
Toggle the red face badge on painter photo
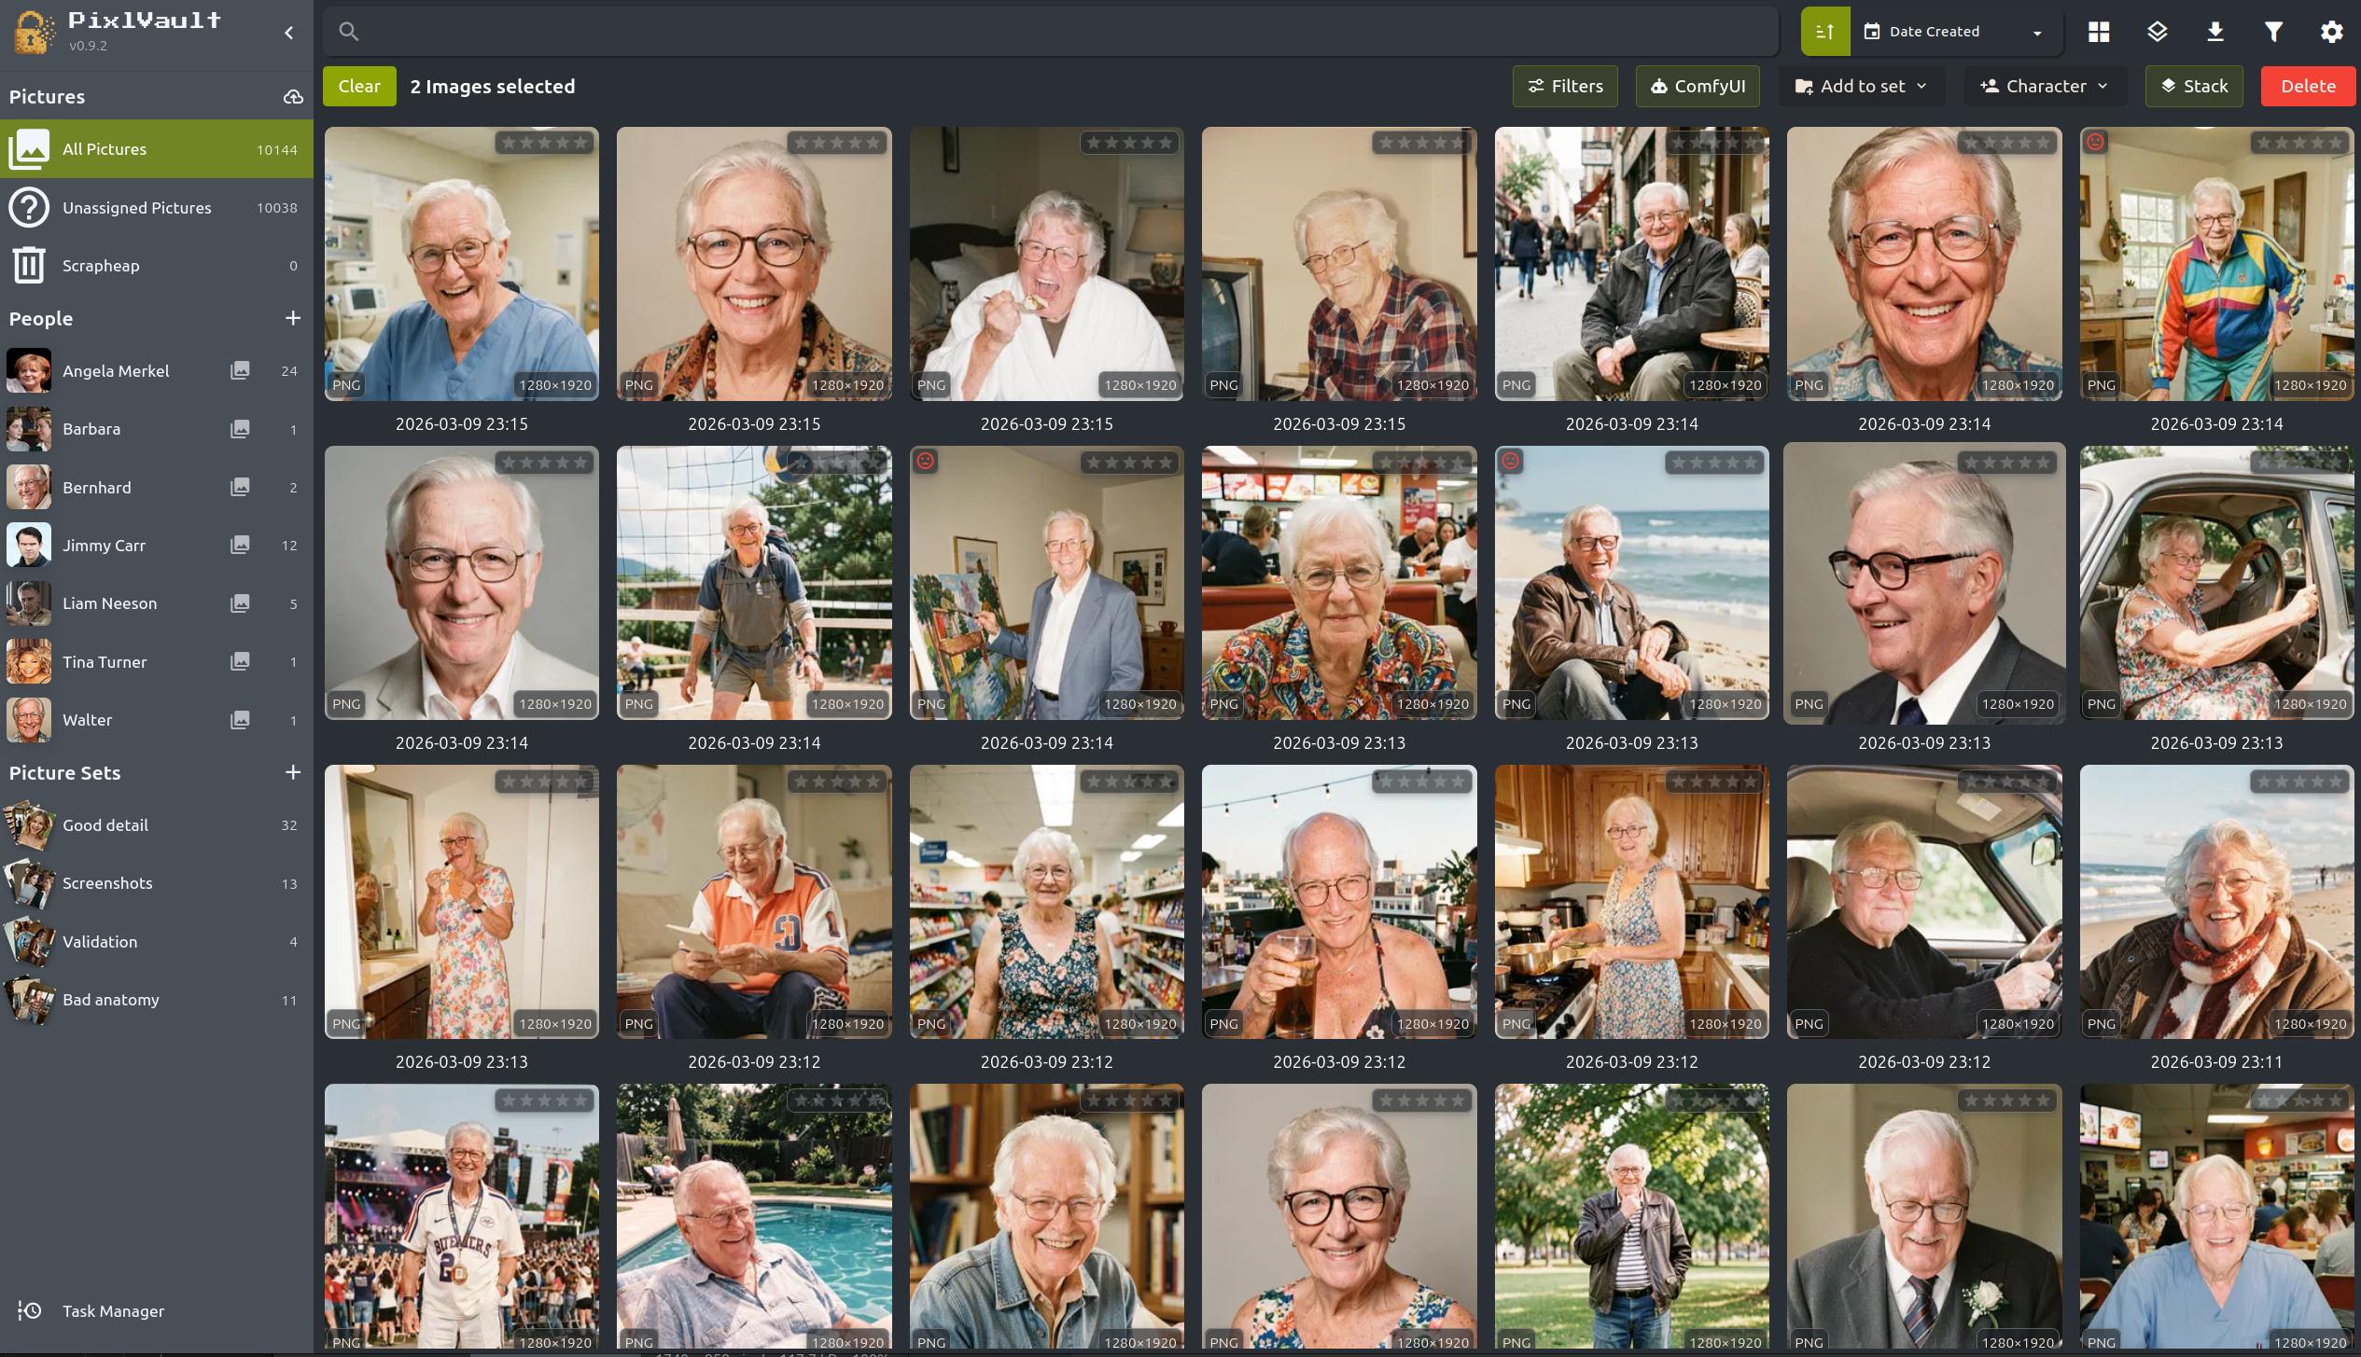(x=925, y=461)
